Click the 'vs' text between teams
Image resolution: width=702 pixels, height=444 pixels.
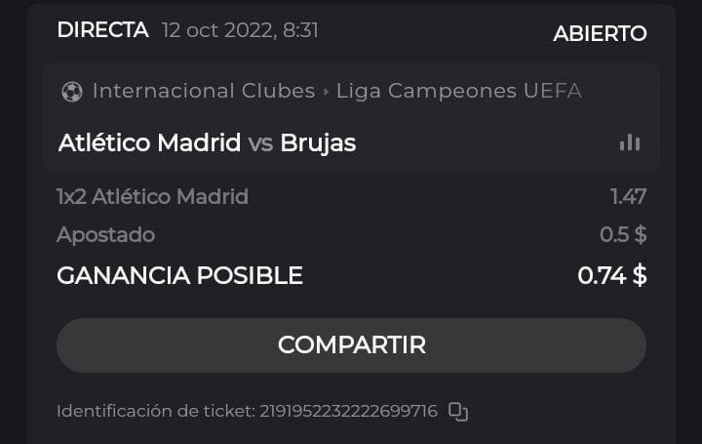(x=260, y=143)
